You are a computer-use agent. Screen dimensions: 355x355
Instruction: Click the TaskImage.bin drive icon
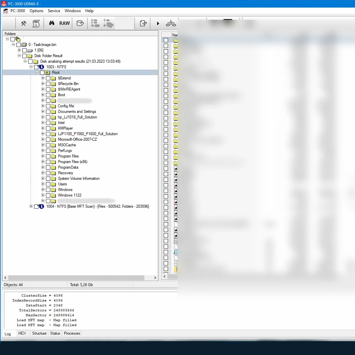tap(24, 45)
